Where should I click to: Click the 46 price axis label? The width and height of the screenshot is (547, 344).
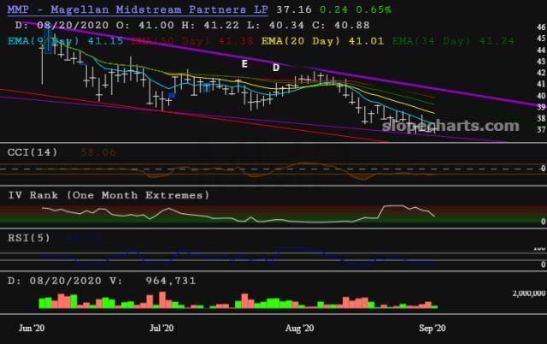539,28
